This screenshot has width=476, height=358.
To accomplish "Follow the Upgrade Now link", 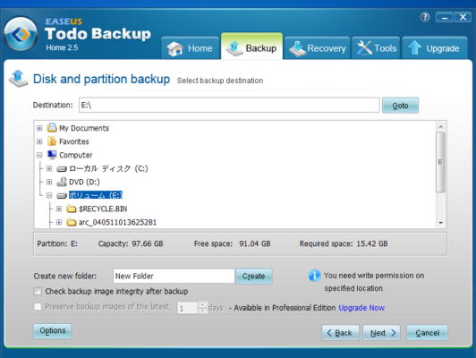I will (361, 308).
